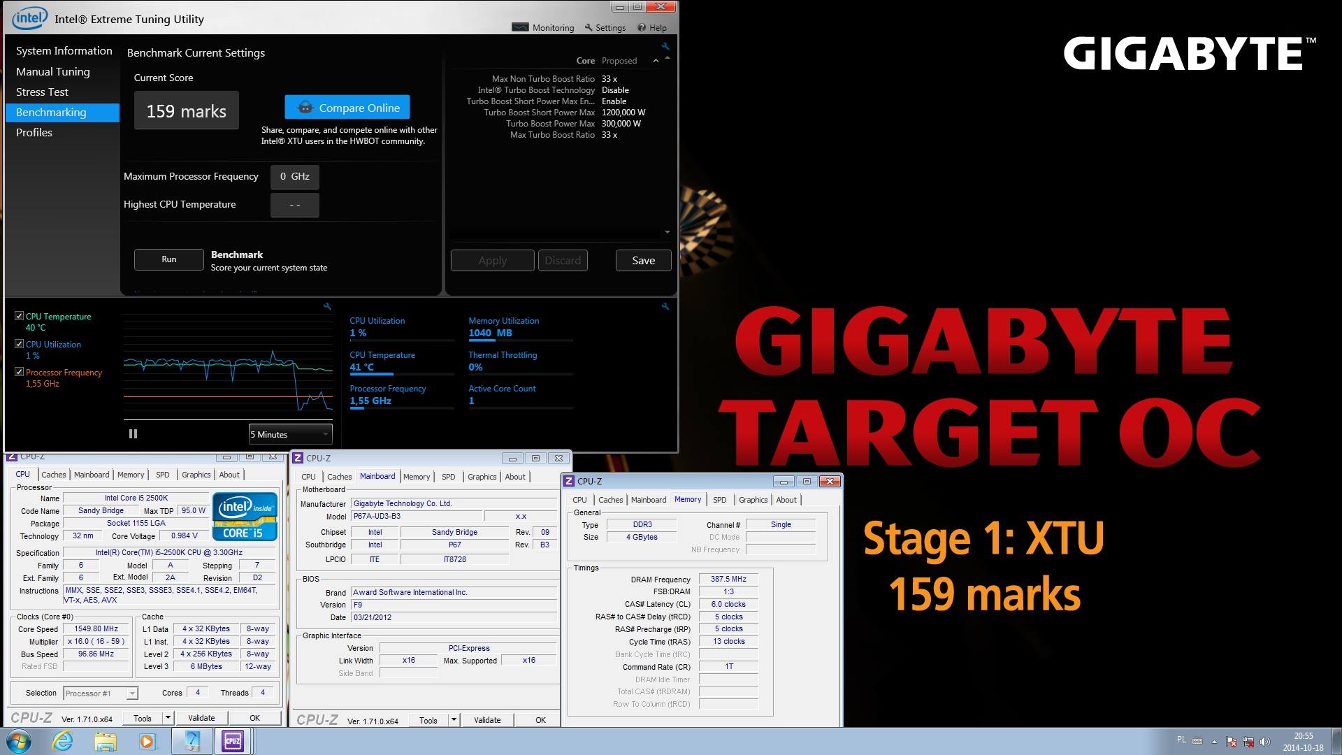Click DRAM Frequency value 387.5 MHz

click(x=728, y=579)
